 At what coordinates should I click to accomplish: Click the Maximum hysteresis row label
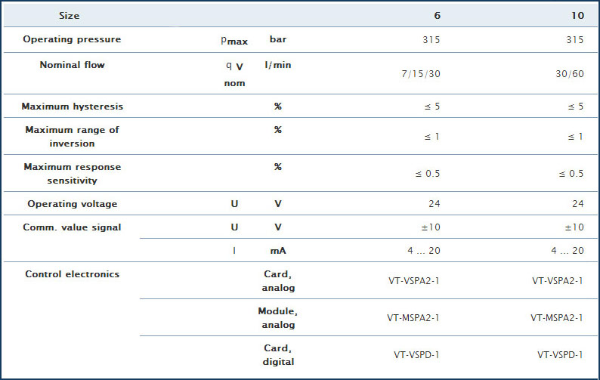pyautogui.click(x=72, y=107)
